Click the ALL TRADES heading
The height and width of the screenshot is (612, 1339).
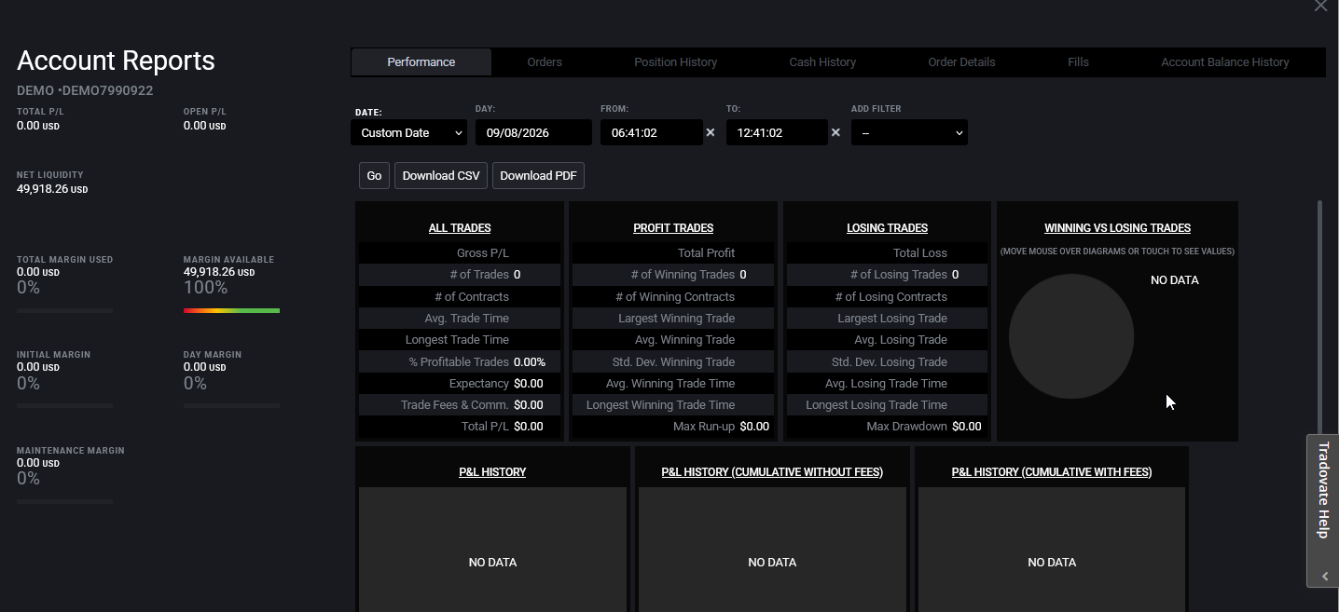[460, 228]
